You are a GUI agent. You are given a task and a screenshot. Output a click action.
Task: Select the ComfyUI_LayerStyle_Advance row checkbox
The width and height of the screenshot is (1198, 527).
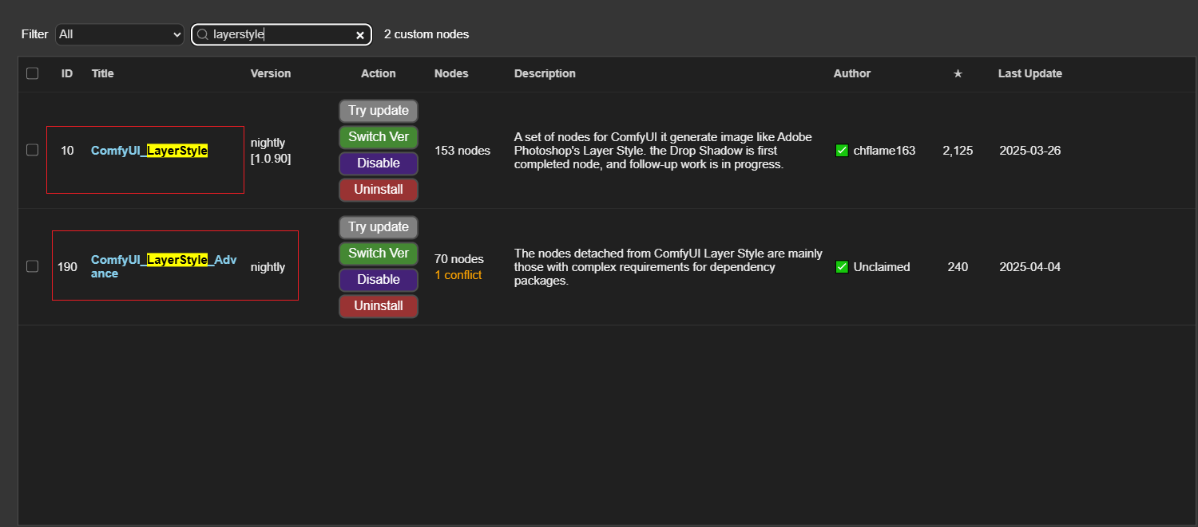click(32, 266)
